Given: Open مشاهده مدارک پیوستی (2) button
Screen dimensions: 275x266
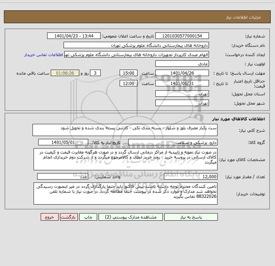Looking at the screenshot, I should coord(131,217).
